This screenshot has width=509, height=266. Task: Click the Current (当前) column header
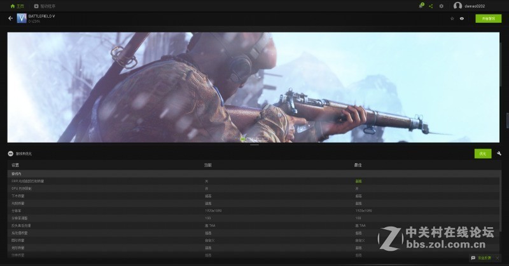click(x=208, y=165)
